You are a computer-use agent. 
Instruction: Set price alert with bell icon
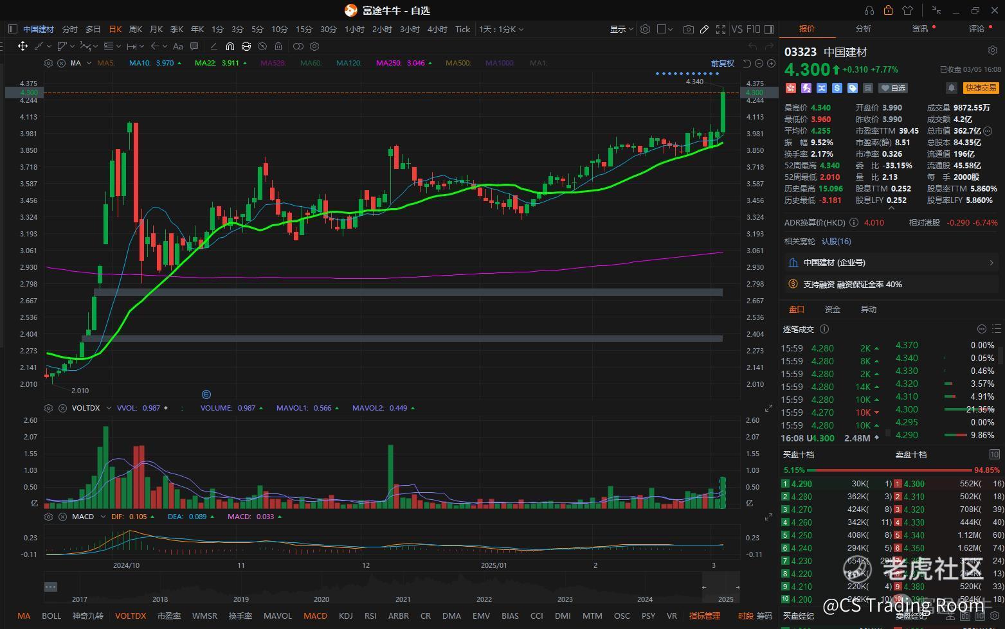click(952, 87)
